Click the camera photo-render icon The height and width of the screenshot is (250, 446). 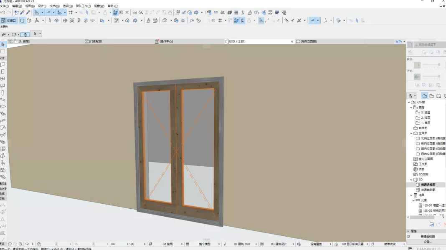(x=165, y=20)
